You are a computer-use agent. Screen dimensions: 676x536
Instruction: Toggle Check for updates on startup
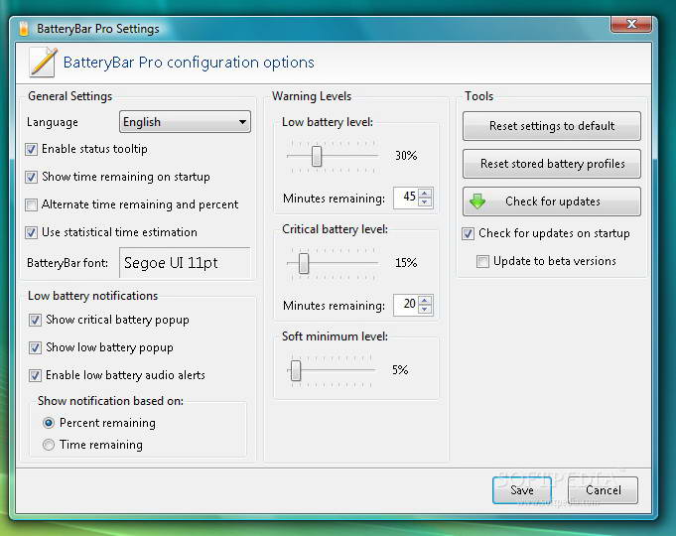[x=468, y=233]
